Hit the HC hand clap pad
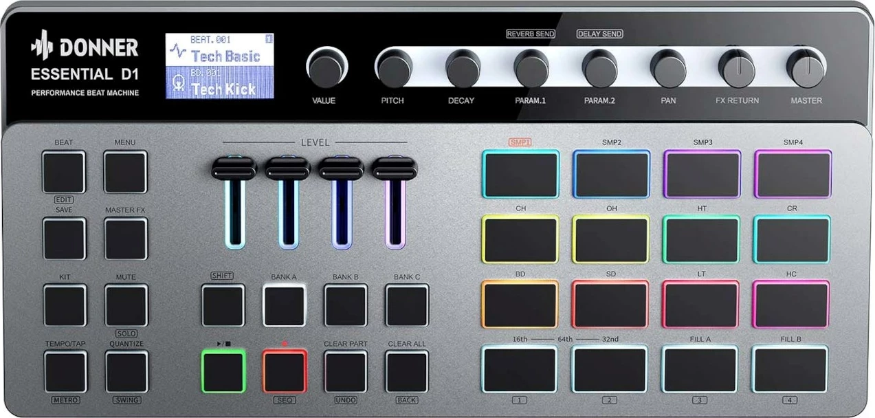 point(791,305)
